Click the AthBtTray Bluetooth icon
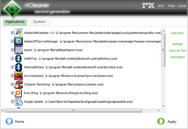 click(x=19, y=59)
